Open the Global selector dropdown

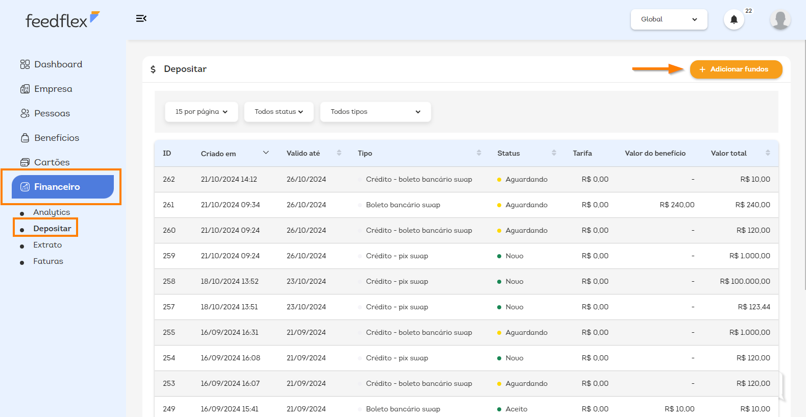click(669, 19)
